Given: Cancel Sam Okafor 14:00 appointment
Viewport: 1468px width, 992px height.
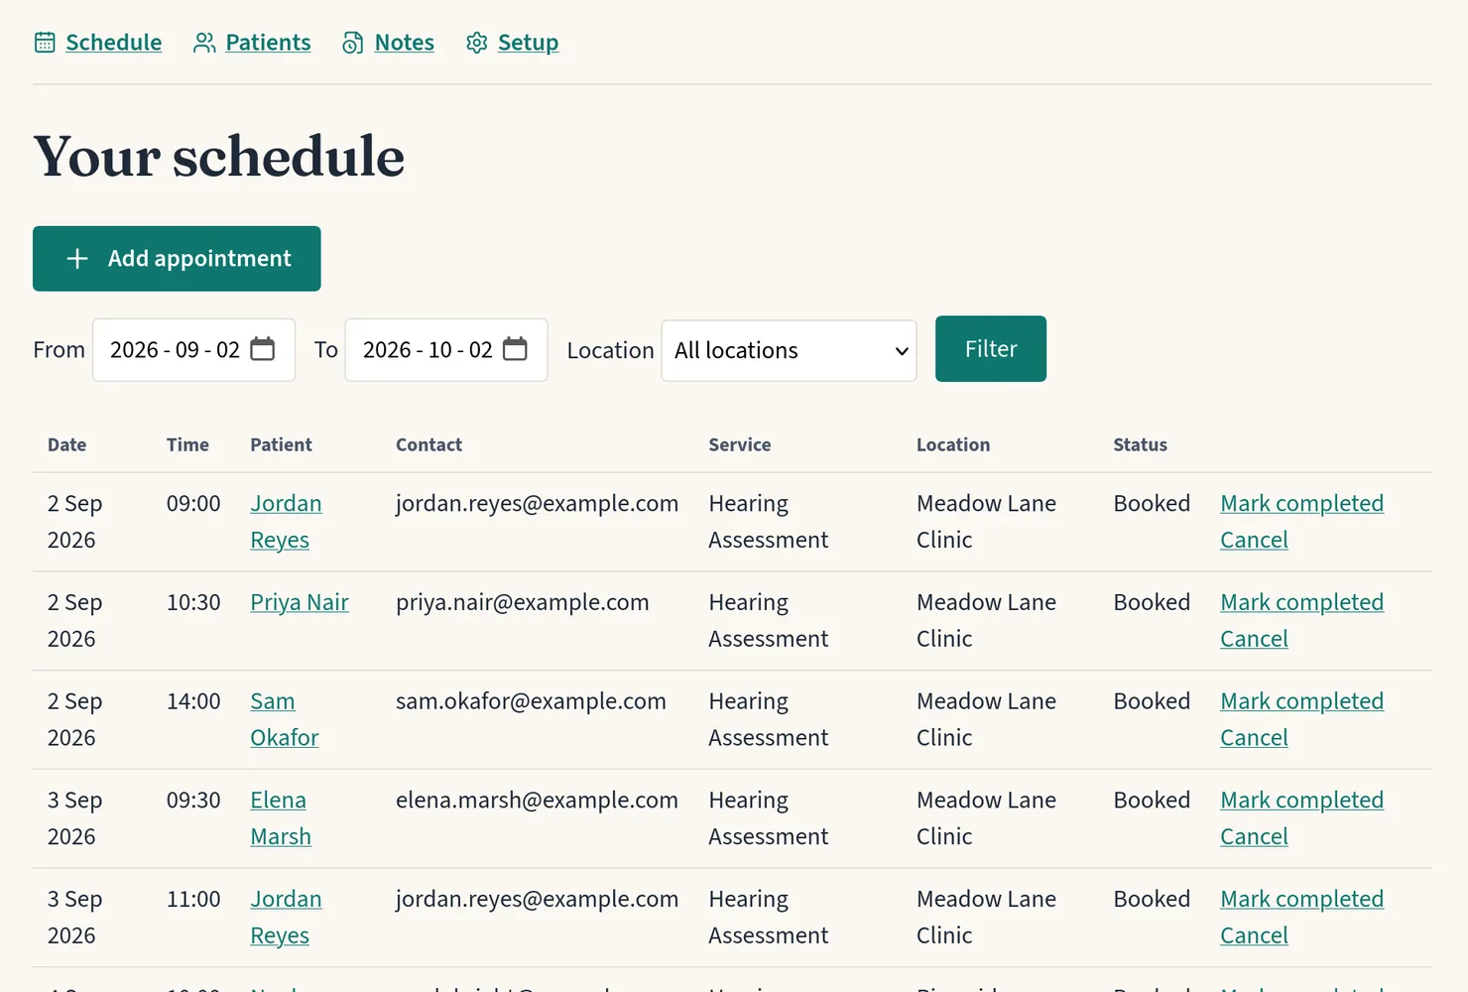Looking at the screenshot, I should pyautogui.click(x=1254, y=738).
